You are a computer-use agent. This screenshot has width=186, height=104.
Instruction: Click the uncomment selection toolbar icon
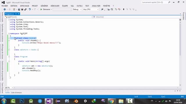(119, 9)
